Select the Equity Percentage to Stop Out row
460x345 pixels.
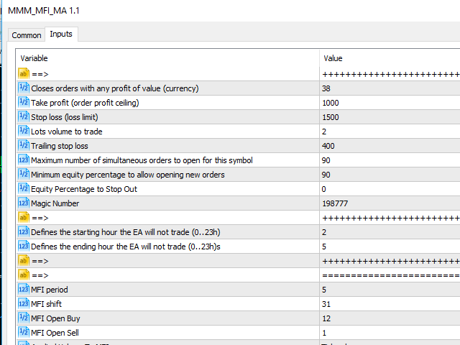(x=84, y=189)
